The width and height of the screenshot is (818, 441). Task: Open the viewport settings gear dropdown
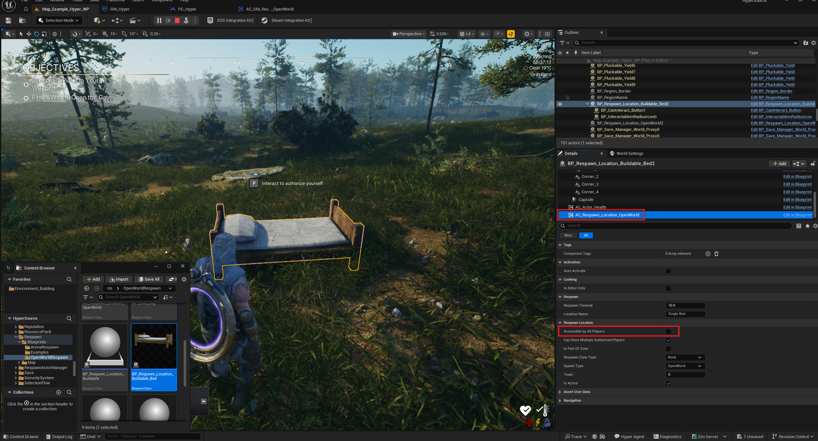(528, 34)
